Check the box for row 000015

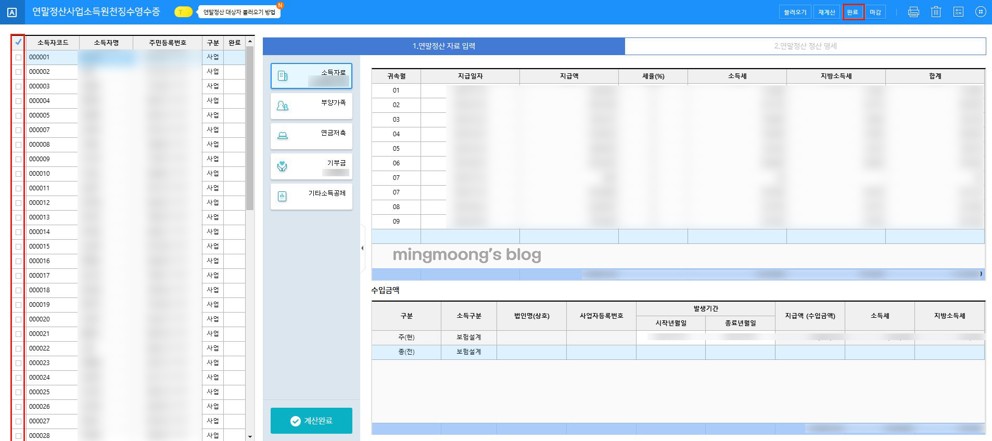click(18, 247)
